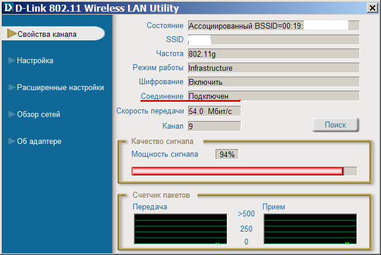Open the Об адаптере section
This screenshot has height=255, width=381.
point(39,141)
